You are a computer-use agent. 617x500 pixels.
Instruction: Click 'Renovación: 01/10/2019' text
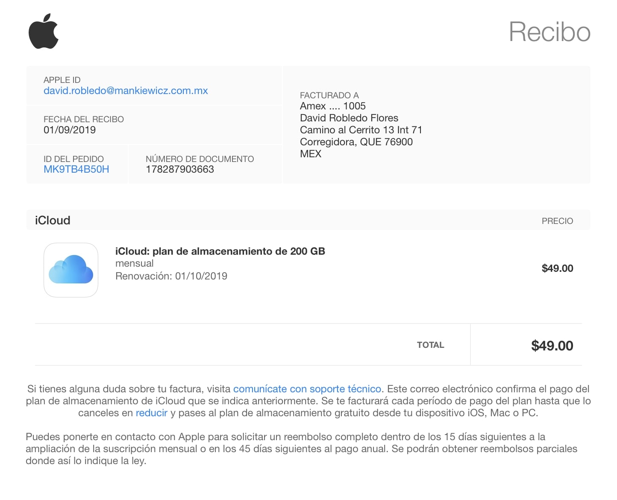coord(171,276)
